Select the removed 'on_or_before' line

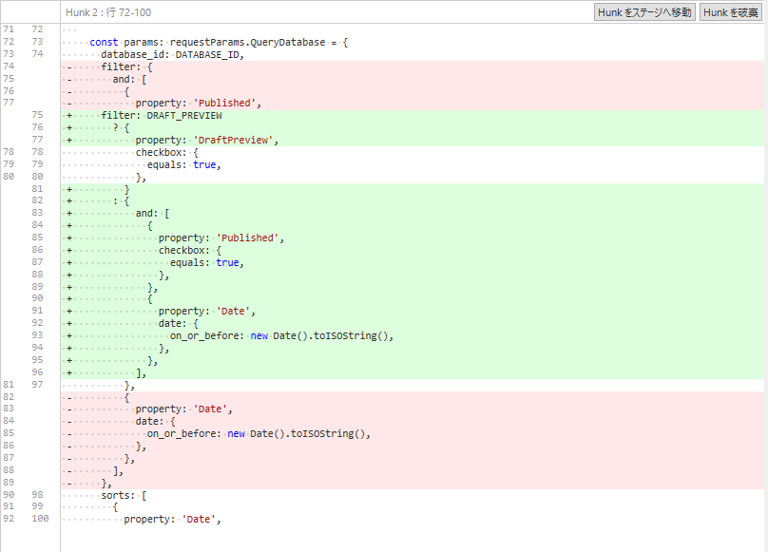click(258, 433)
